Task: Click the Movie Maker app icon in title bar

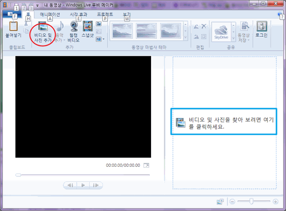Action: tap(5, 5)
